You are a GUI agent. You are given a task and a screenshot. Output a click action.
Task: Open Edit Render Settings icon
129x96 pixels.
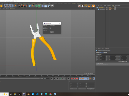[x=26, y=6]
